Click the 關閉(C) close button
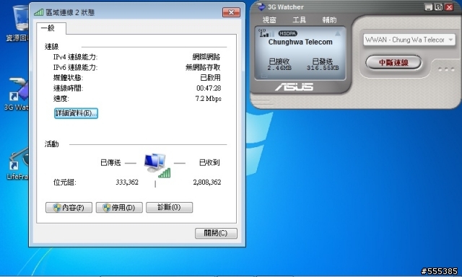The height and width of the screenshot is (277, 462). coord(216,233)
